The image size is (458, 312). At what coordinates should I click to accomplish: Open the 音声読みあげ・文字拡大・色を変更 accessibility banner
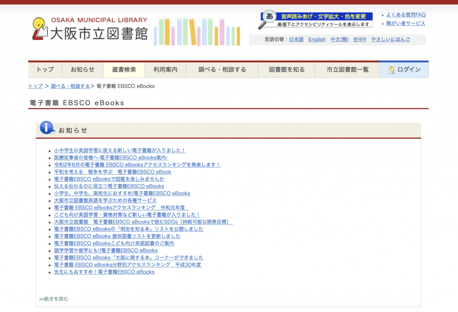[x=317, y=20]
